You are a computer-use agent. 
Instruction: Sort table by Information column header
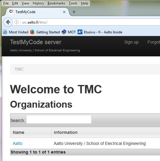coord(106,132)
